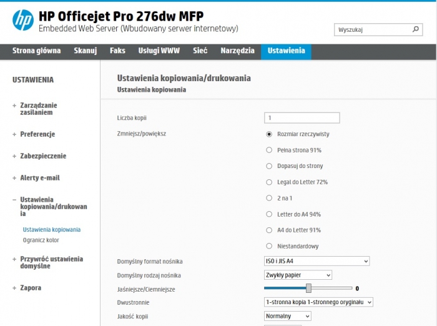Screen dimensions: 437x326
Task: Collapse Ustawienia kopiowania/drukowania minus icon
Action: coord(14,200)
